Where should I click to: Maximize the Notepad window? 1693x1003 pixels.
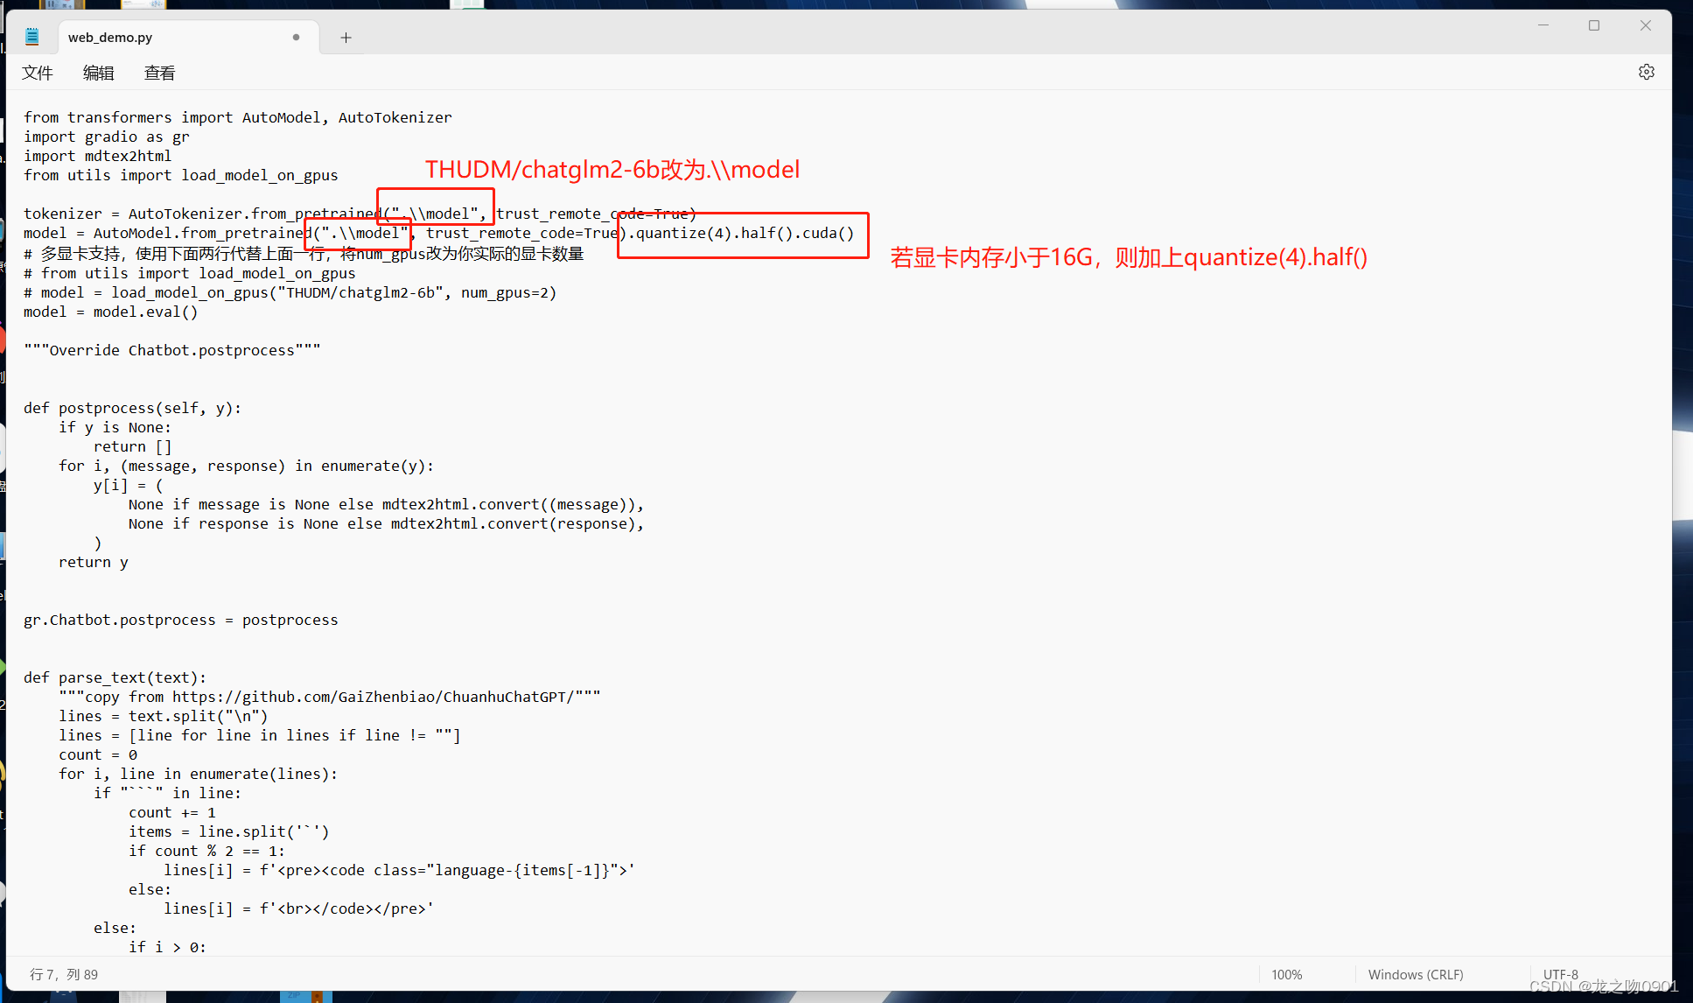point(1594,25)
